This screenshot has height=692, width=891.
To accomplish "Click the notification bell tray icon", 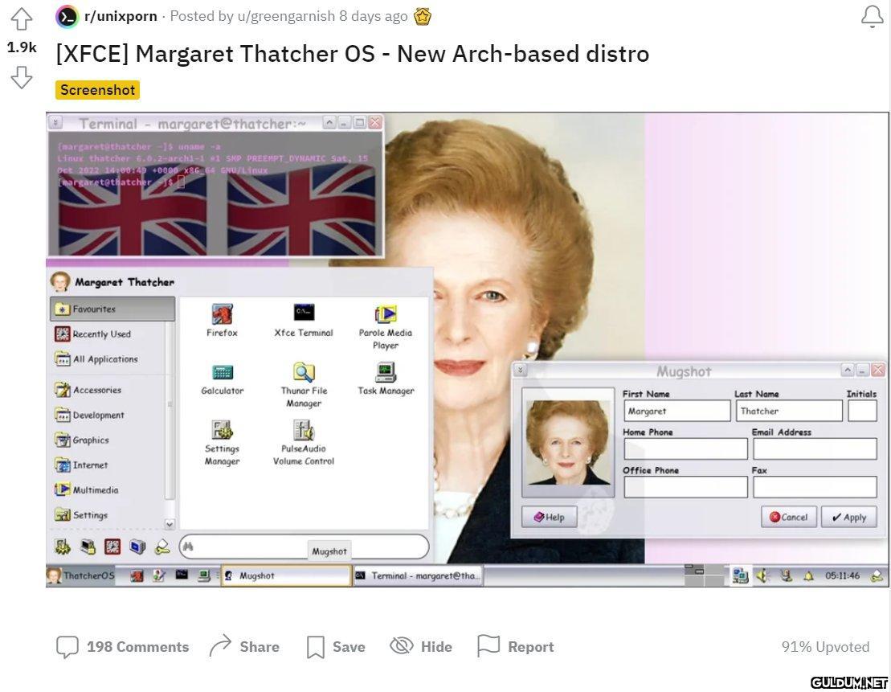I will (808, 575).
